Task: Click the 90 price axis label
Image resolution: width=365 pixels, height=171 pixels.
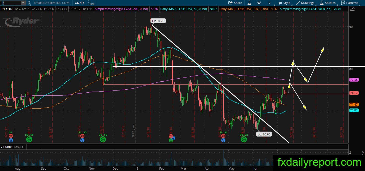Action: tap(351, 27)
